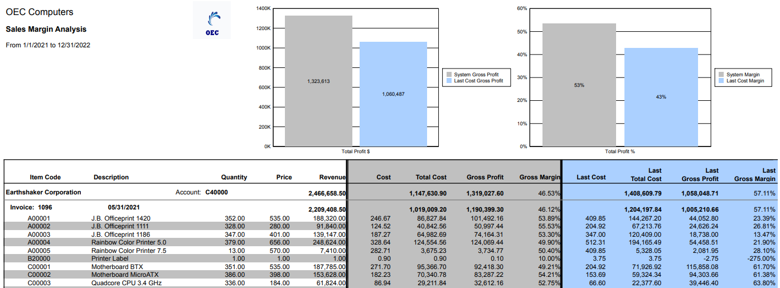
Task: Click the report date range text
Action: point(48,45)
